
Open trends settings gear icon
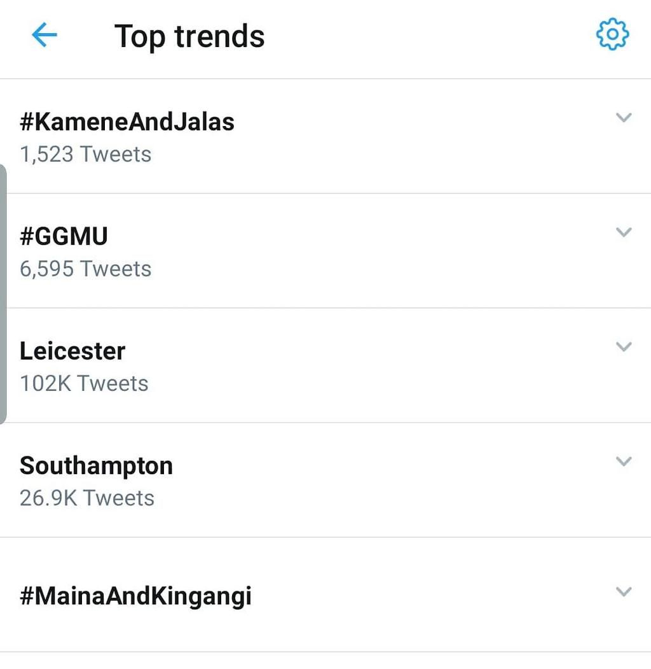(612, 35)
